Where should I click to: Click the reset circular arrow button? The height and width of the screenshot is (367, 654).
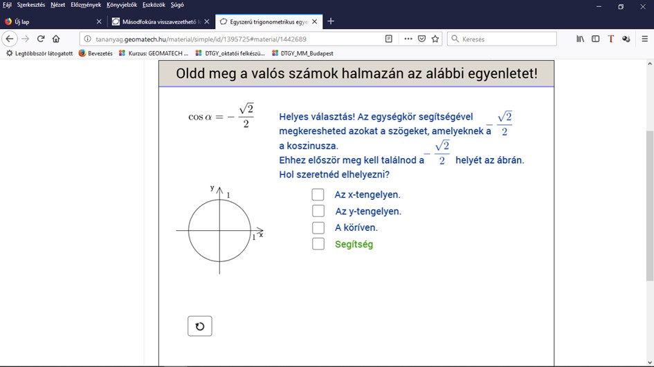(200, 326)
